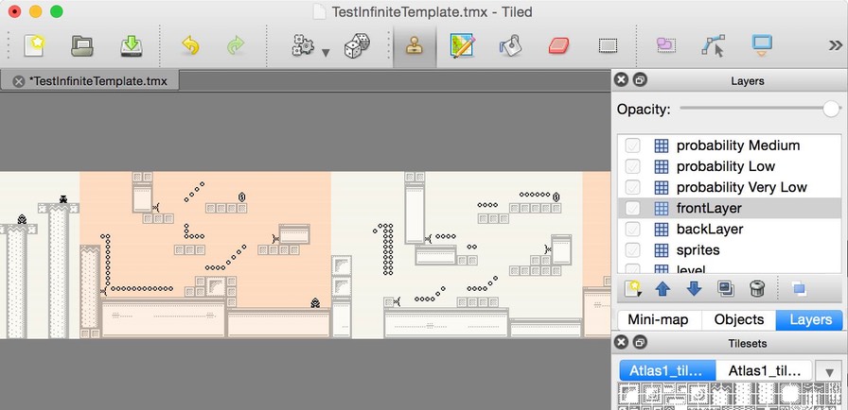Duplicate the selected layer

pos(725,289)
